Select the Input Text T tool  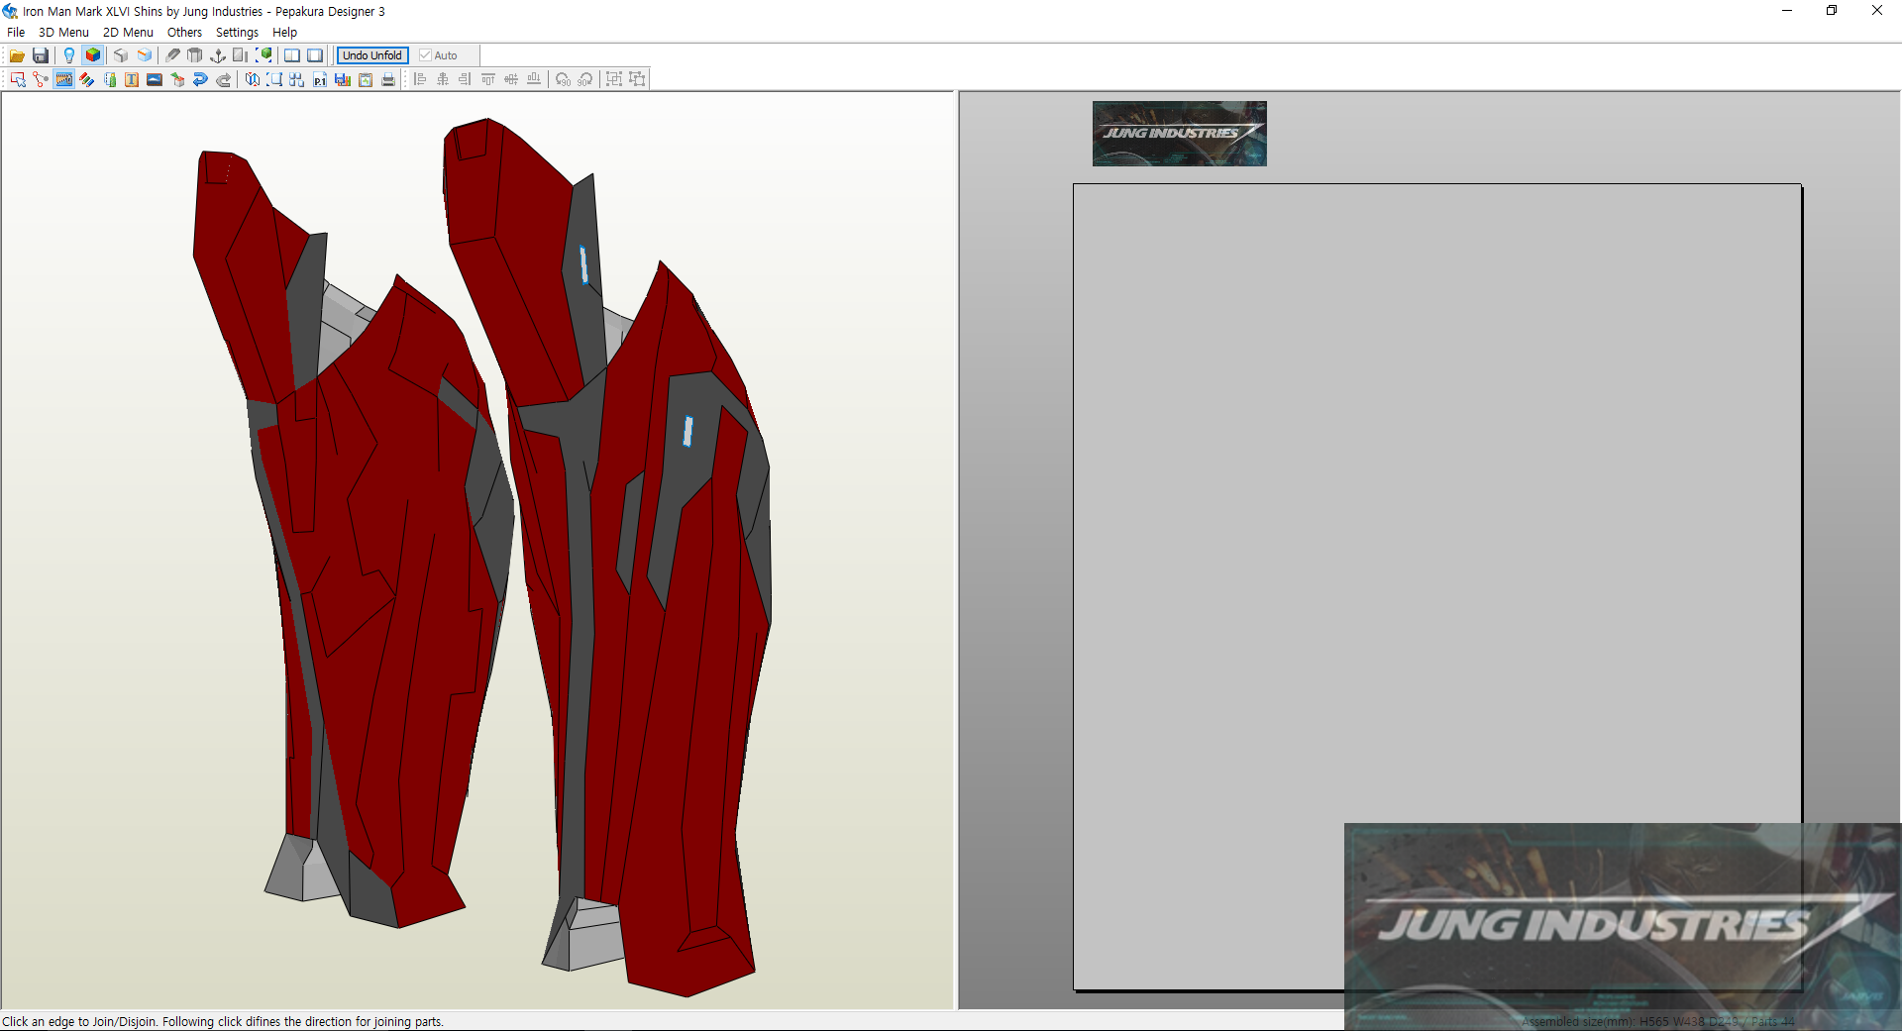point(132,79)
